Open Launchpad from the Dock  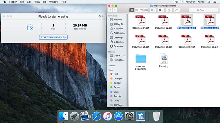point(75,116)
